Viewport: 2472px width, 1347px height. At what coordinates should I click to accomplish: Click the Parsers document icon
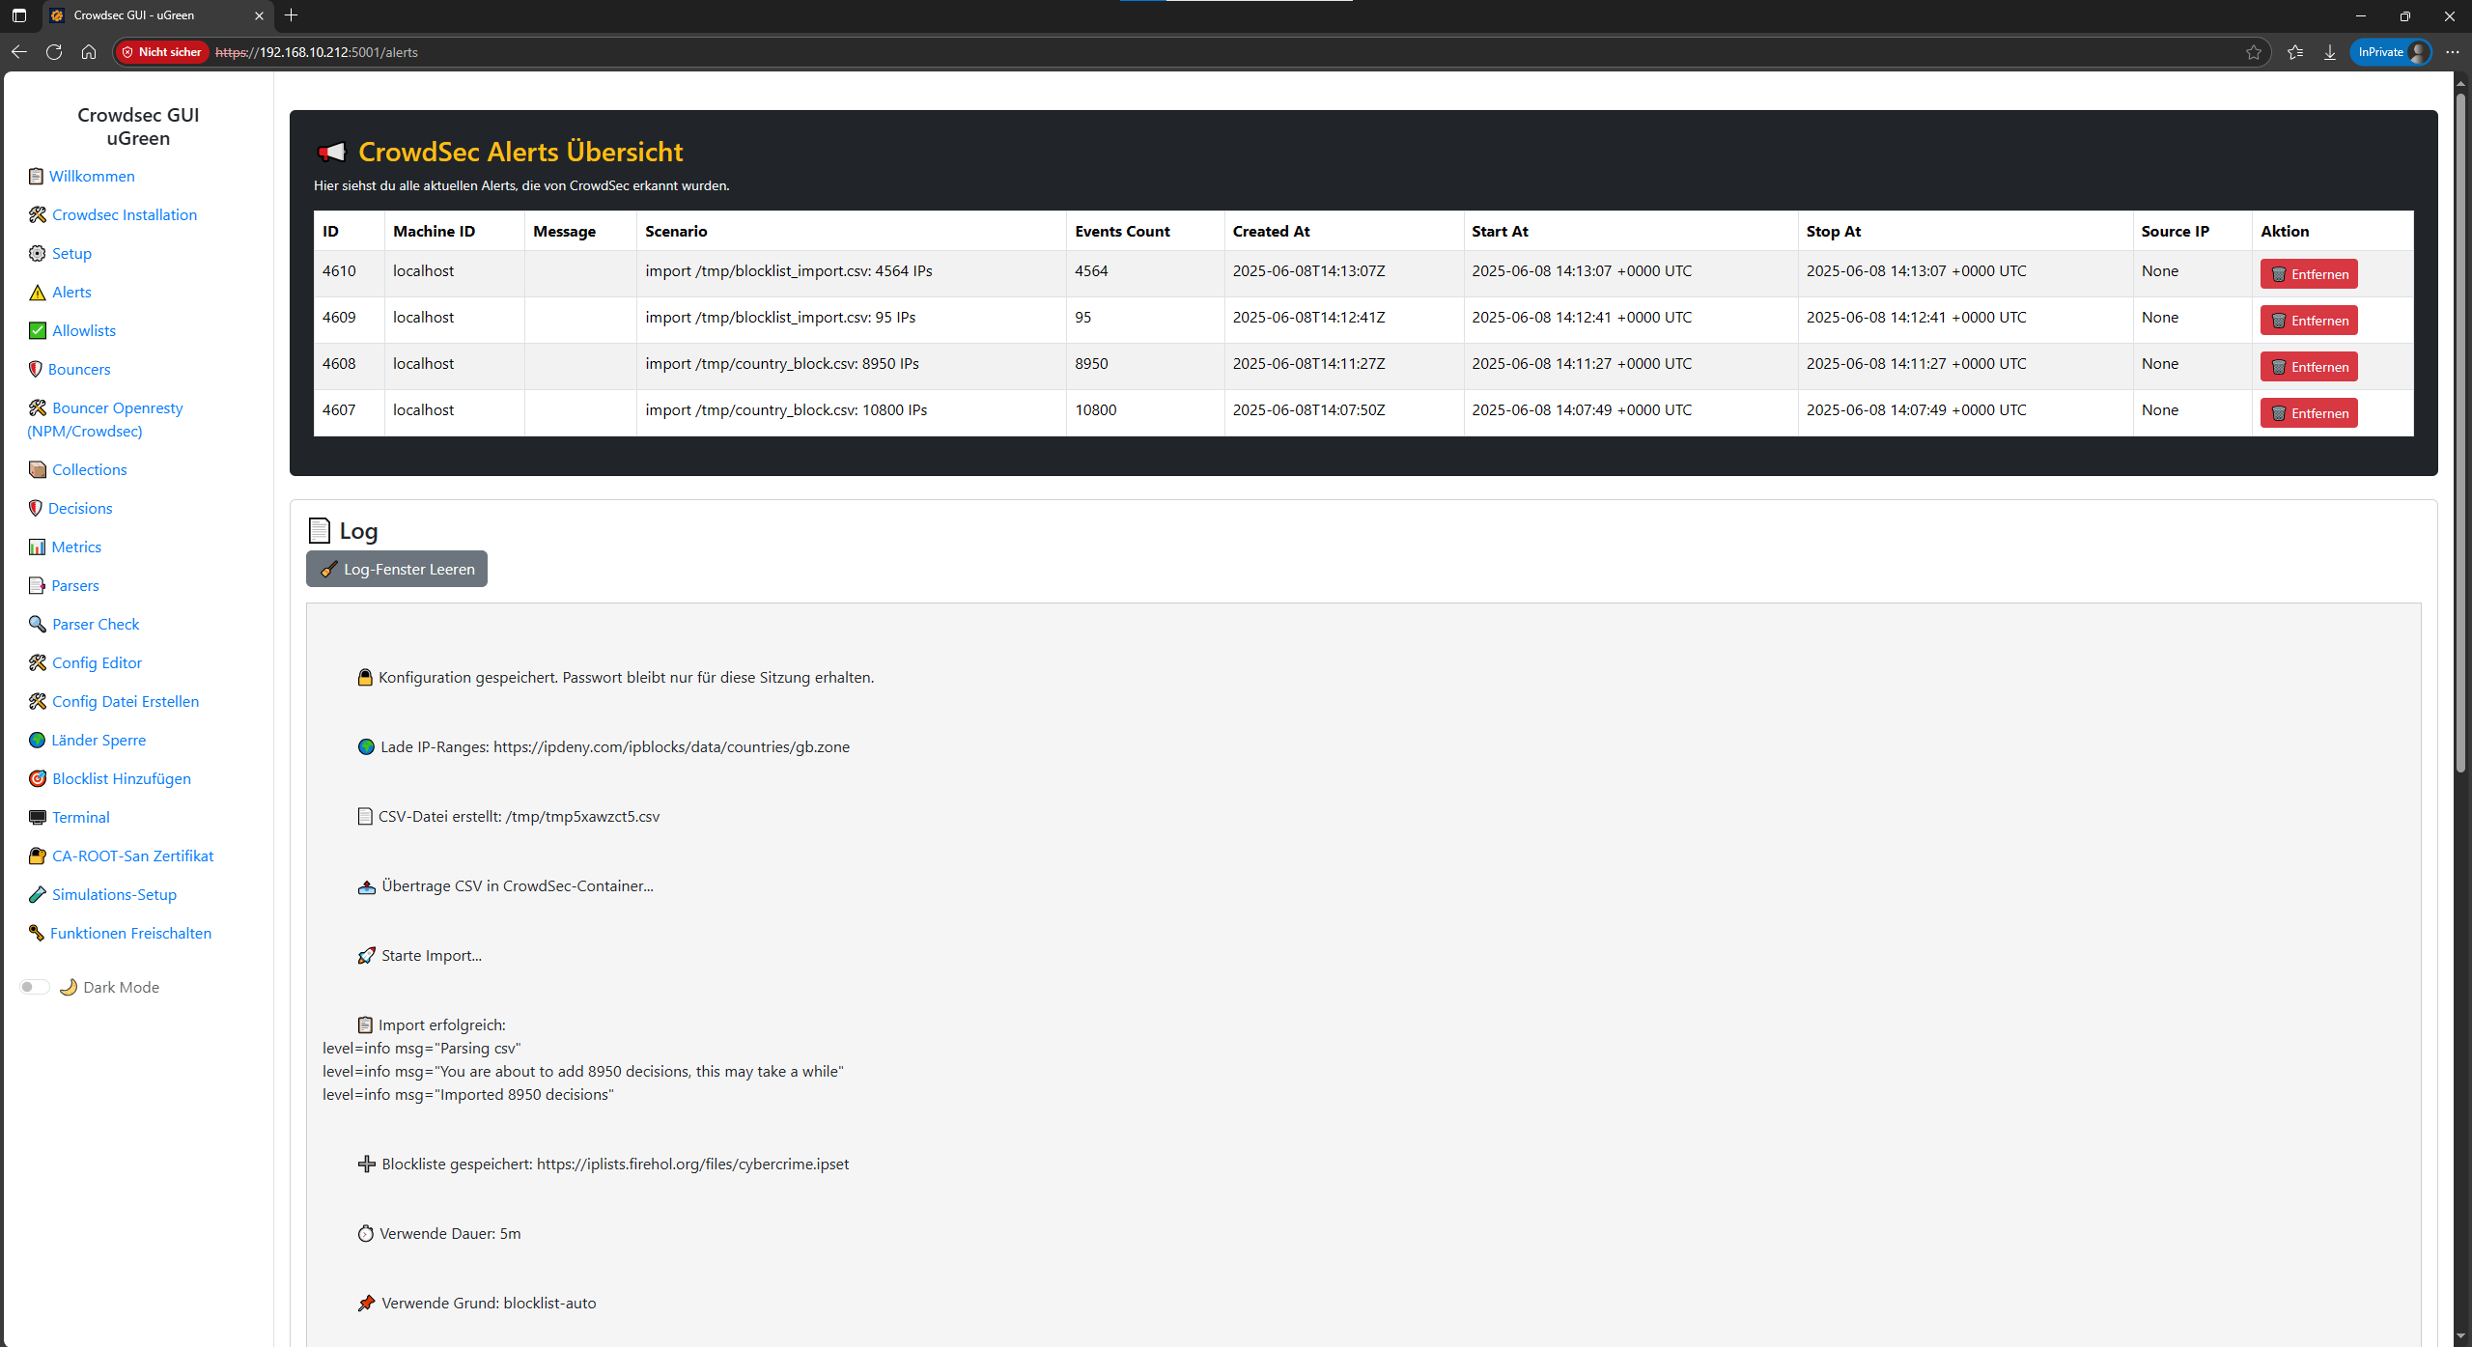37,585
